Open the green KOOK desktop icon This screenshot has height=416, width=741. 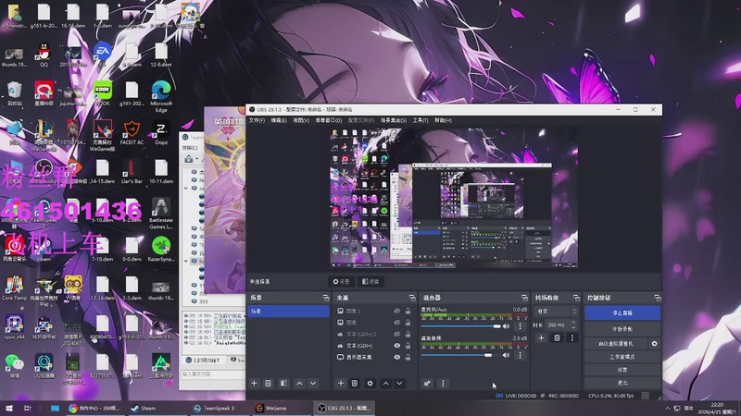tap(102, 93)
